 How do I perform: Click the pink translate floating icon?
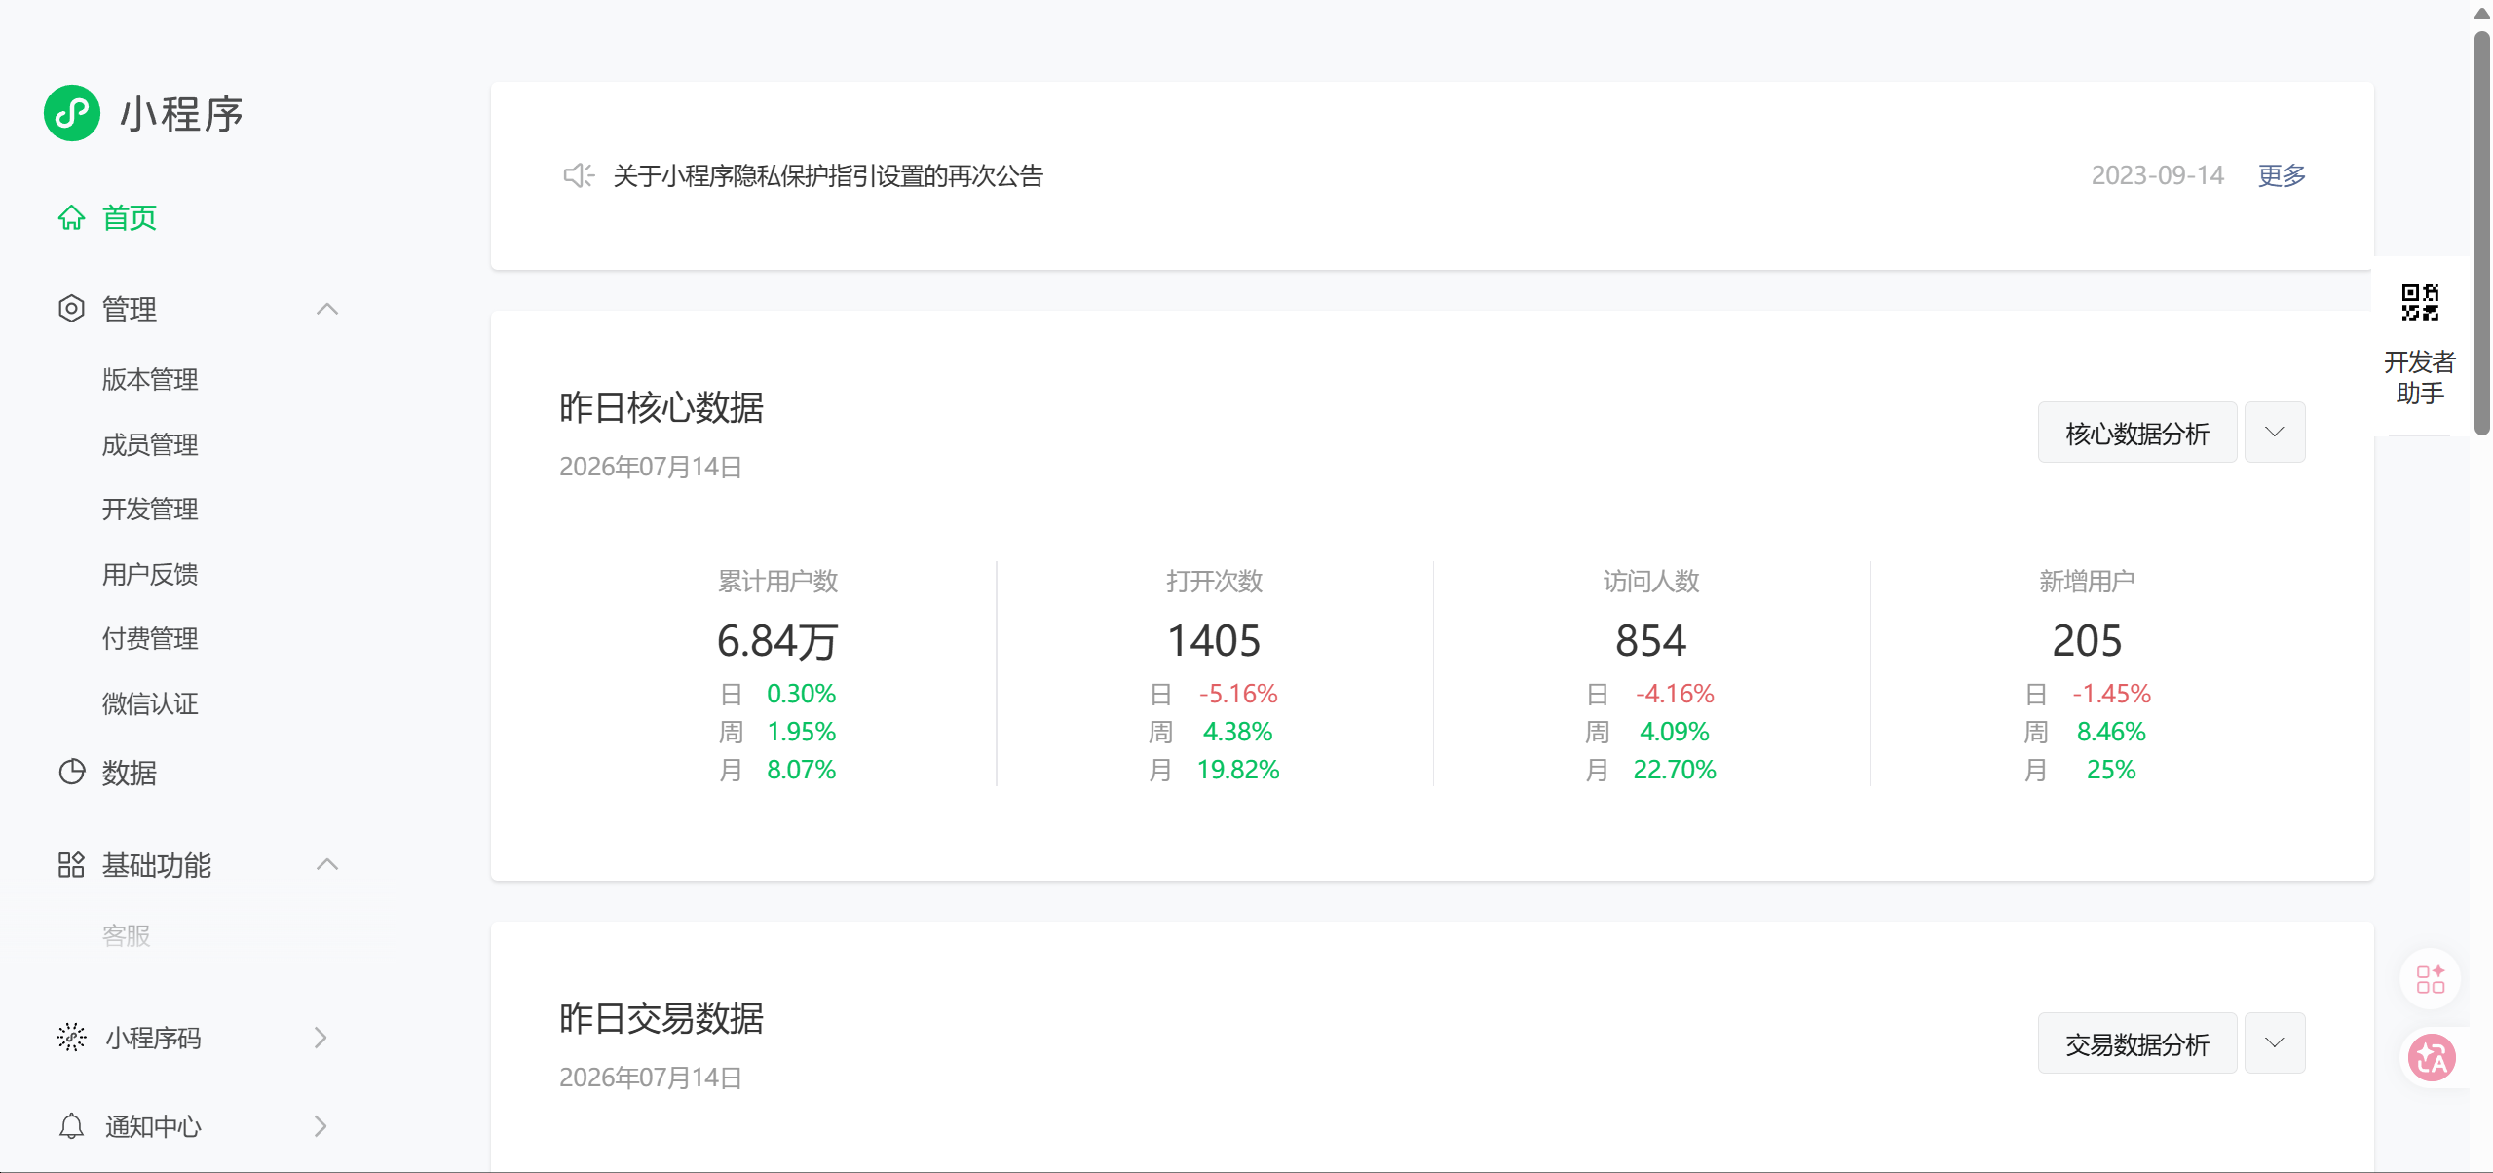(2432, 1058)
